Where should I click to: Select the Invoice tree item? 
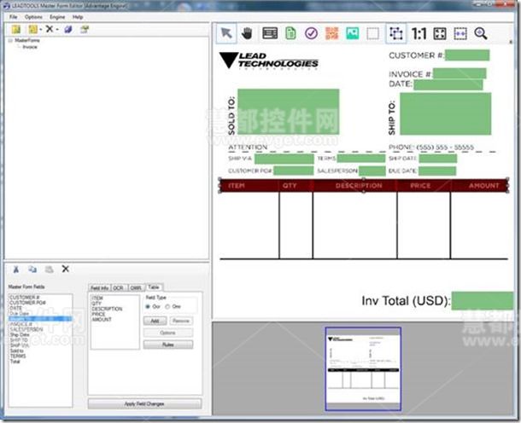pos(30,47)
